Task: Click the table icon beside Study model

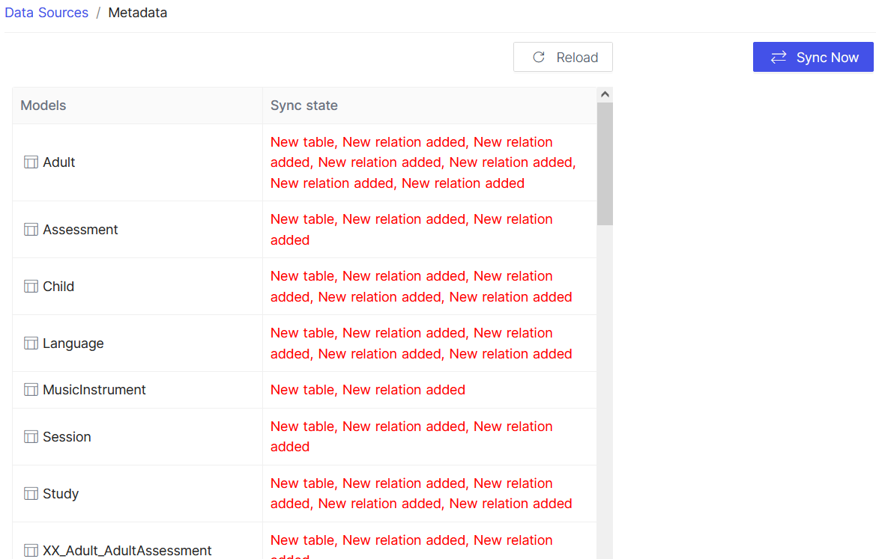Action: pos(31,493)
